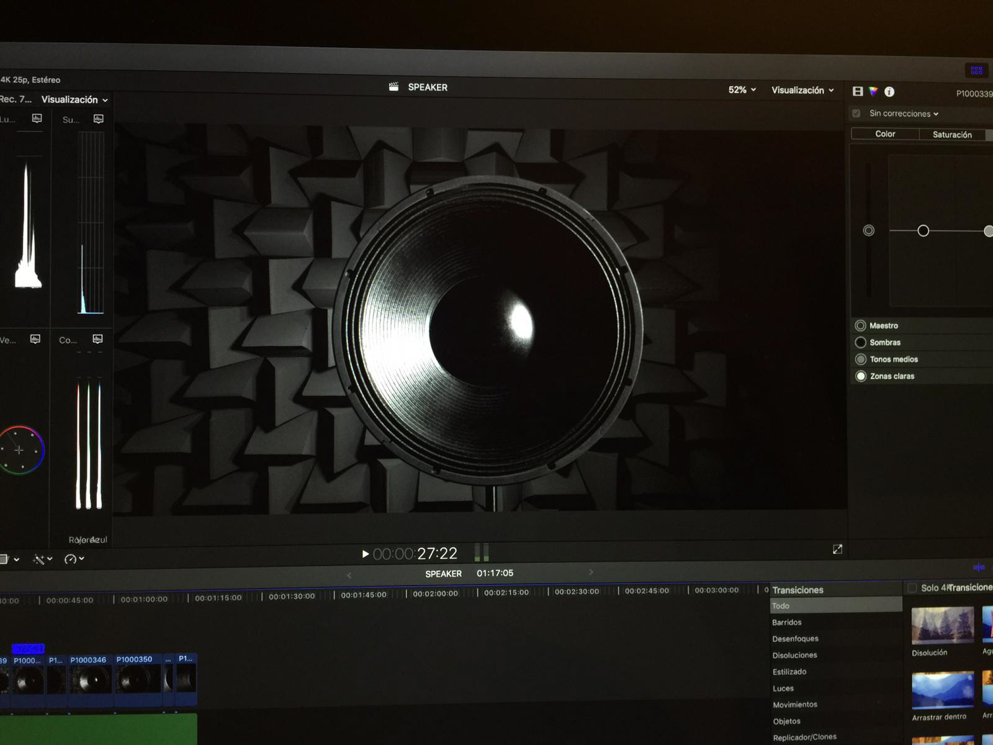The height and width of the screenshot is (745, 993).
Task: Open the scopes Visualización dropdown
Action: point(74,99)
